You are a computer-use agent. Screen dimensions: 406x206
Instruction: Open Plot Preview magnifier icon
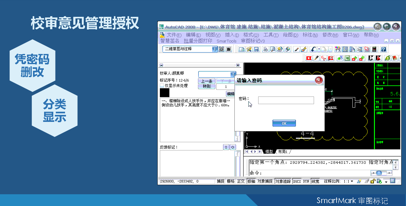click(x=273, y=50)
